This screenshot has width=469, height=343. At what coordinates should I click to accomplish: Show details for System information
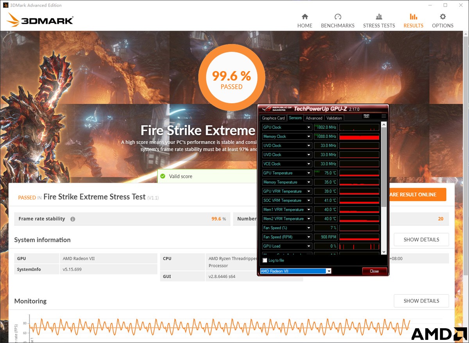coord(421,239)
